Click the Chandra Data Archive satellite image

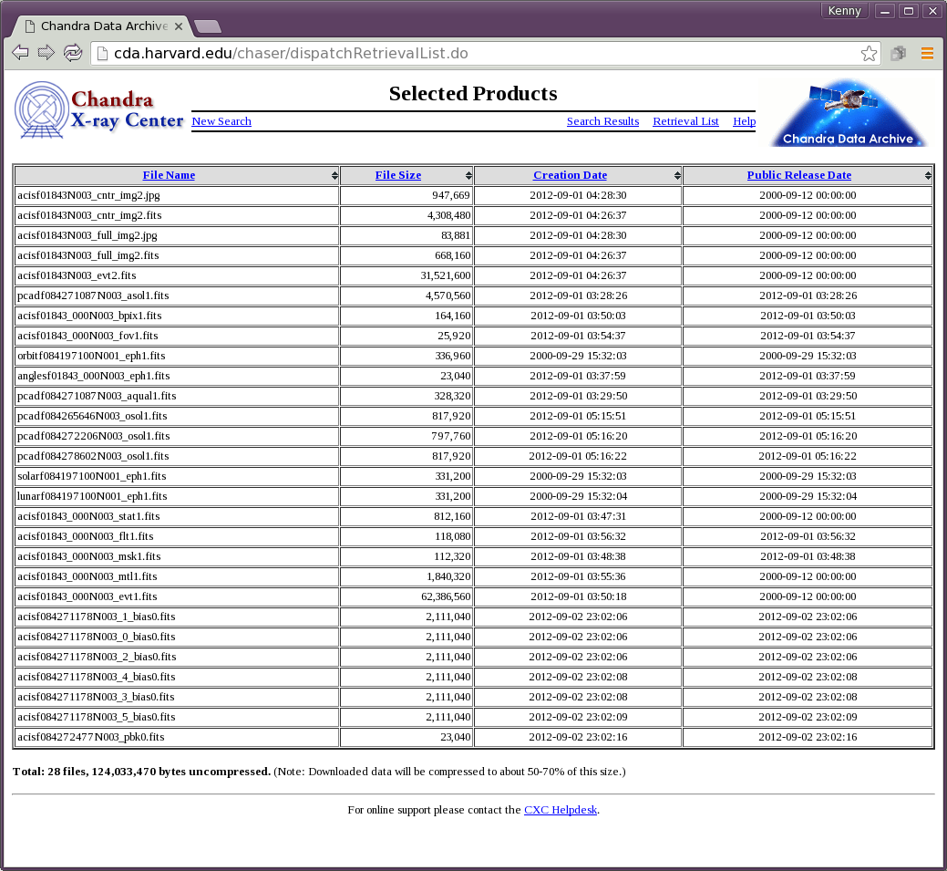pyautogui.click(x=848, y=112)
